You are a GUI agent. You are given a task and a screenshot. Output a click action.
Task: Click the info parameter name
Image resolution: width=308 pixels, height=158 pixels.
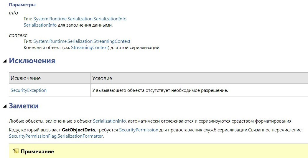[13, 13]
